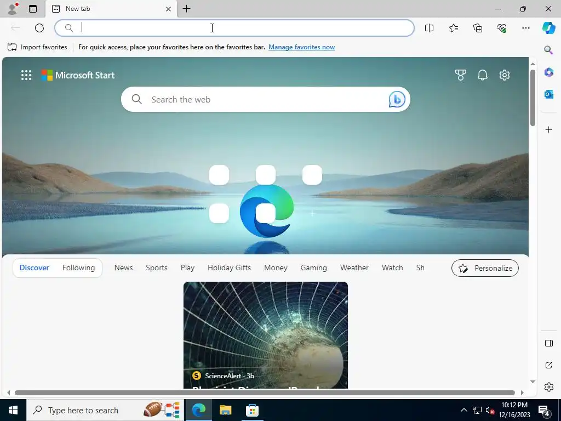561x421 pixels.
Task: Add a sidebar app with plus
Action: tap(548, 129)
